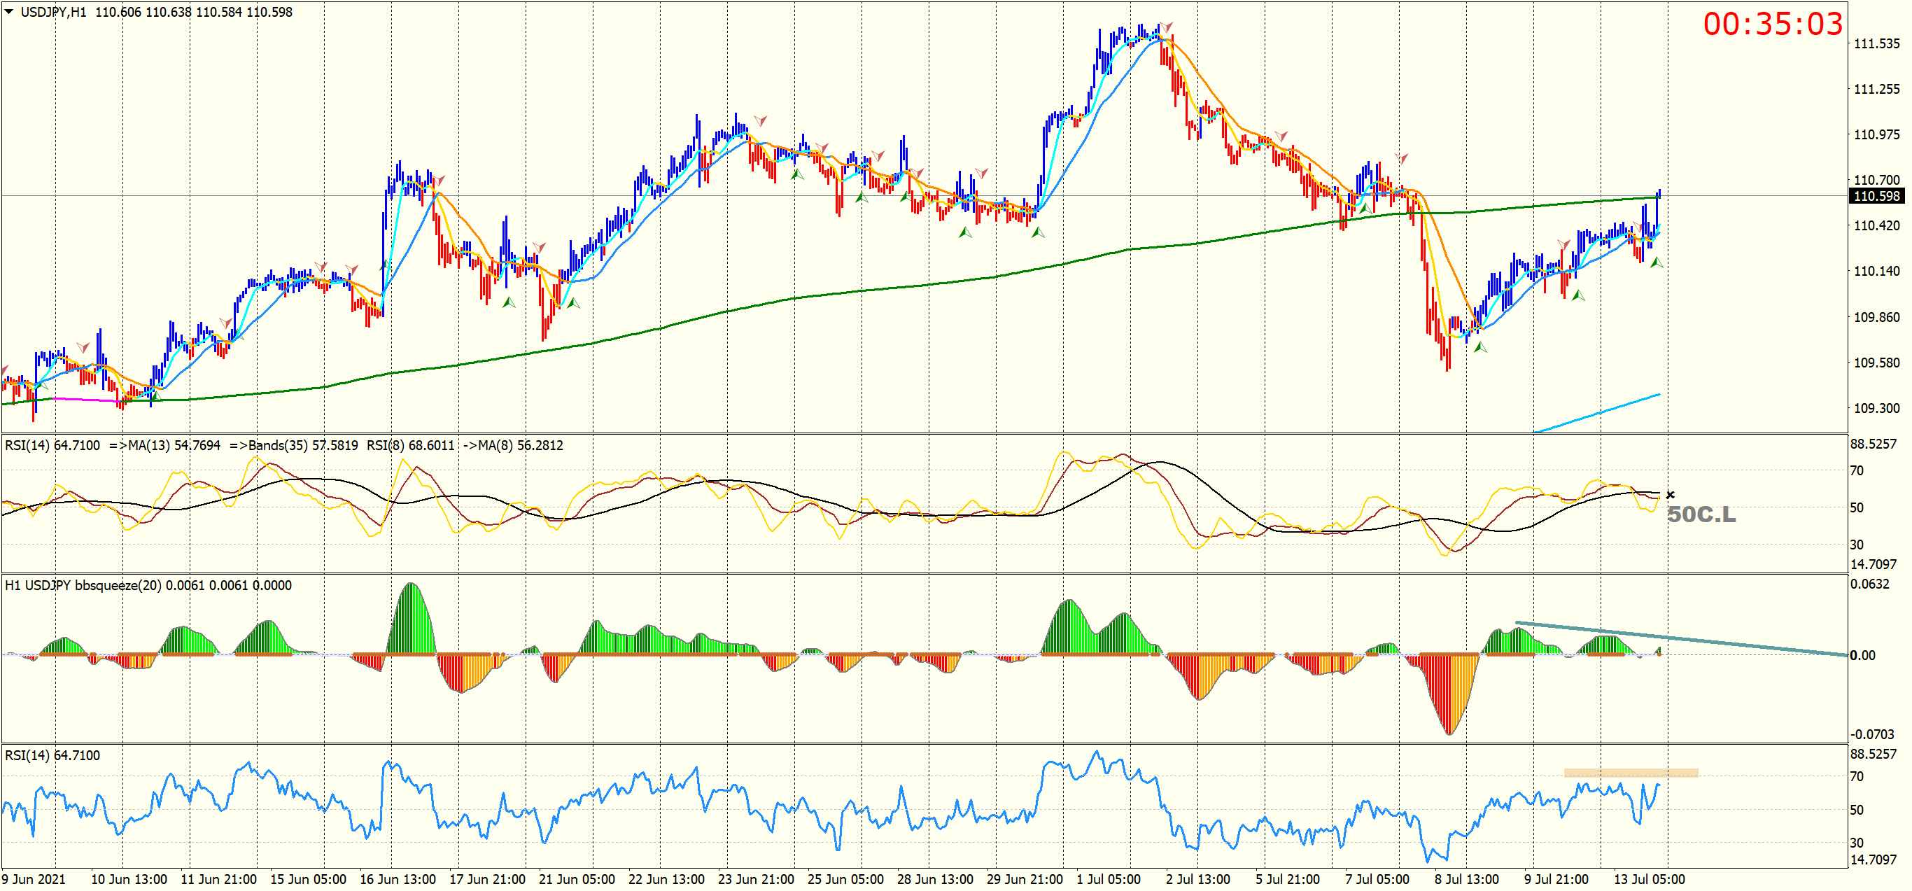Click the magenta segment on the green average line
Screen dimensions: 1912x891
[82, 400]
